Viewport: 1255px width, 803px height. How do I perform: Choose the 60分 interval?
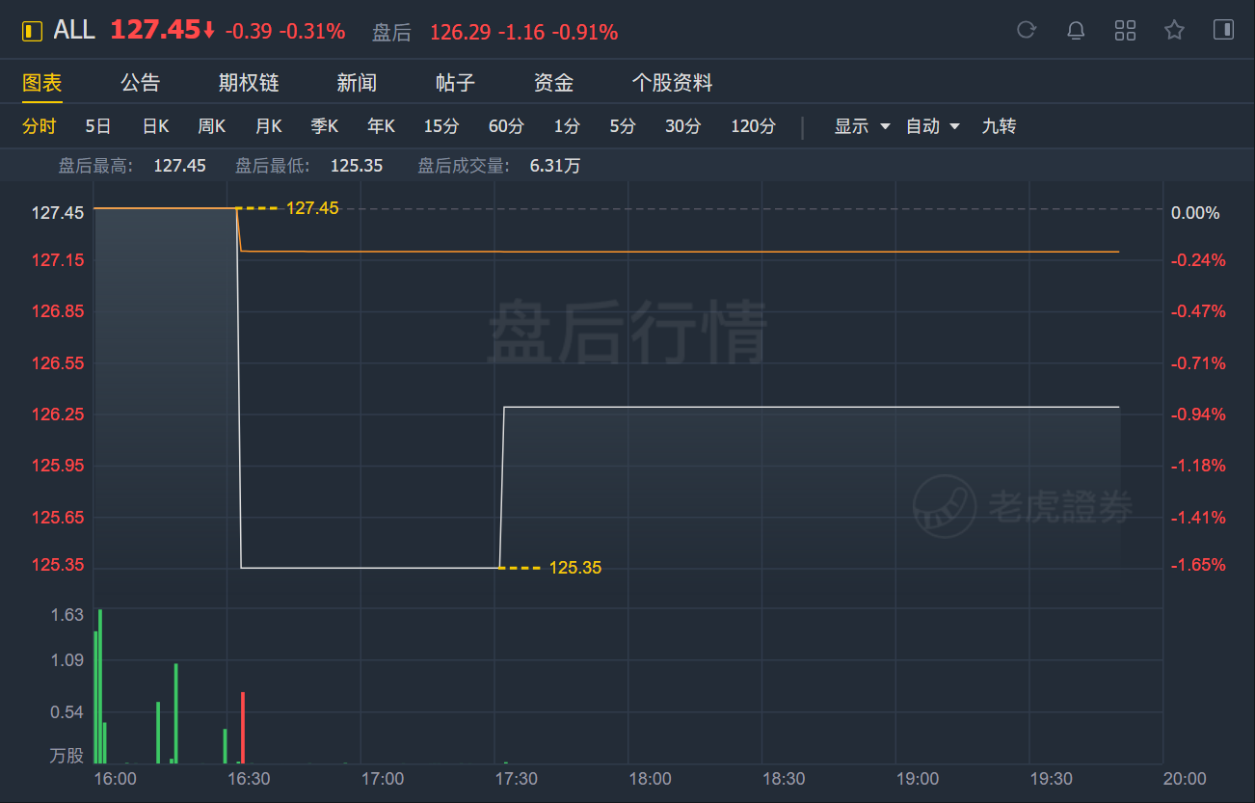click(506, 126)
